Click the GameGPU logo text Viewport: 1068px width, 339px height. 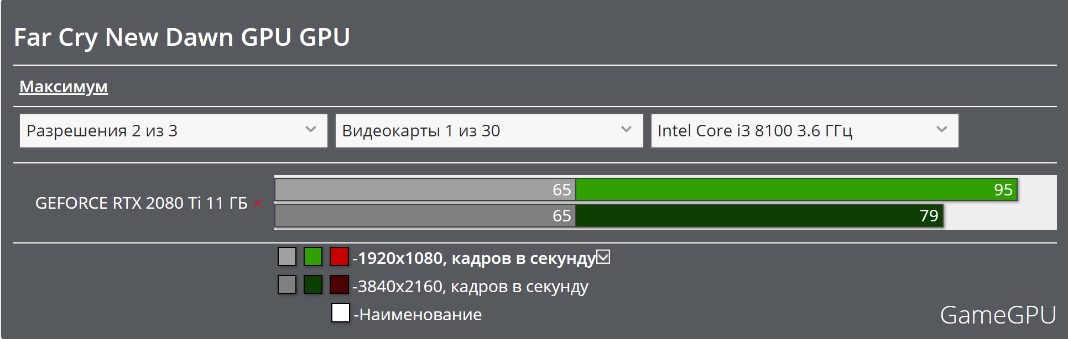(x=998, y=315)
